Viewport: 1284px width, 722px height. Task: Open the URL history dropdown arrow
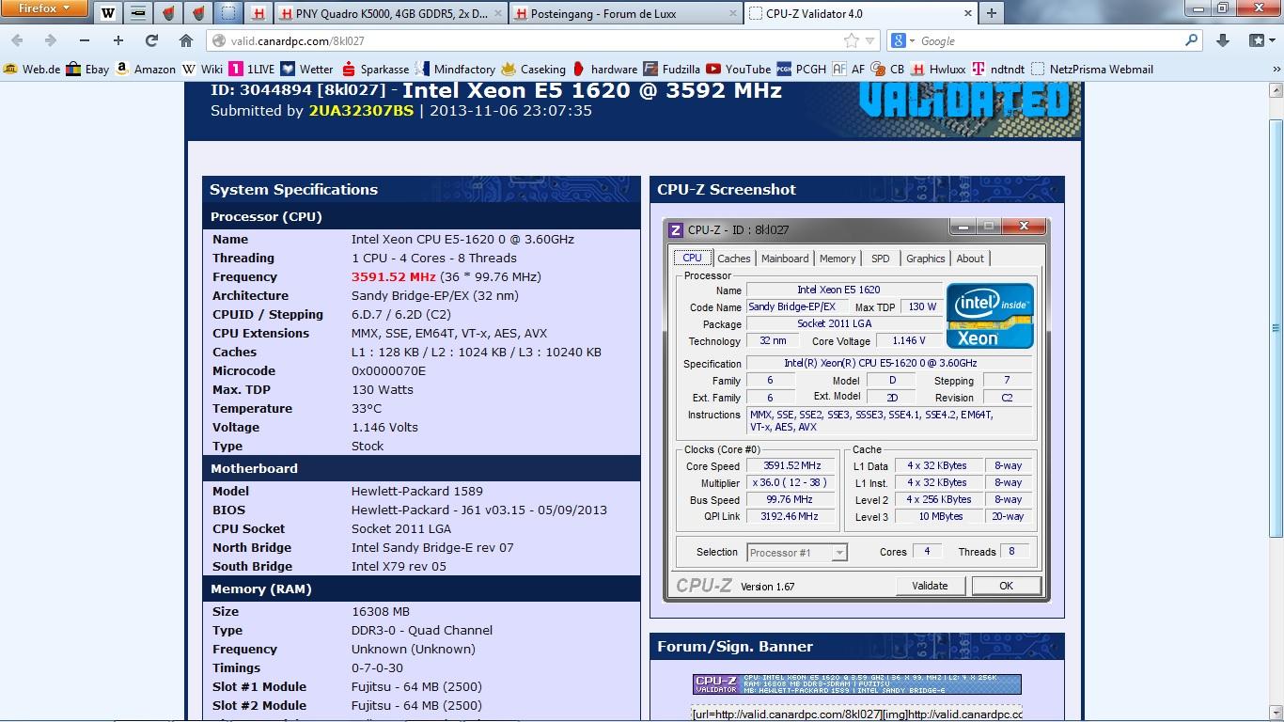[x=869, y=40]
